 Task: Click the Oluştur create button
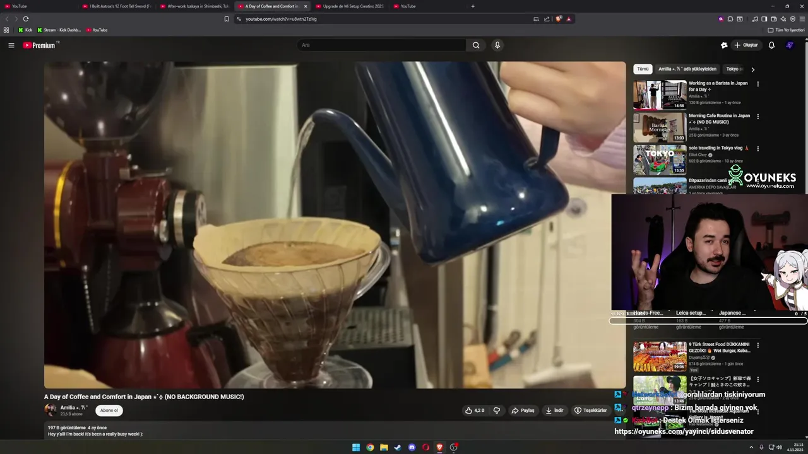tap(746, 45)
